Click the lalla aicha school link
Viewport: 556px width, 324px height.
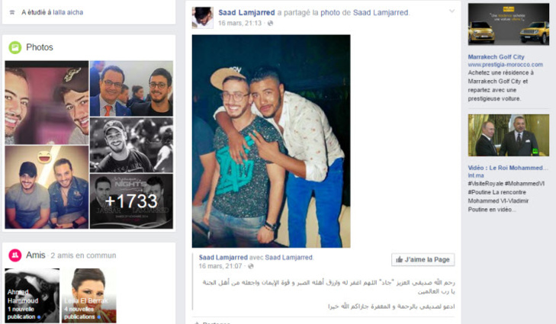pos(68,12)
